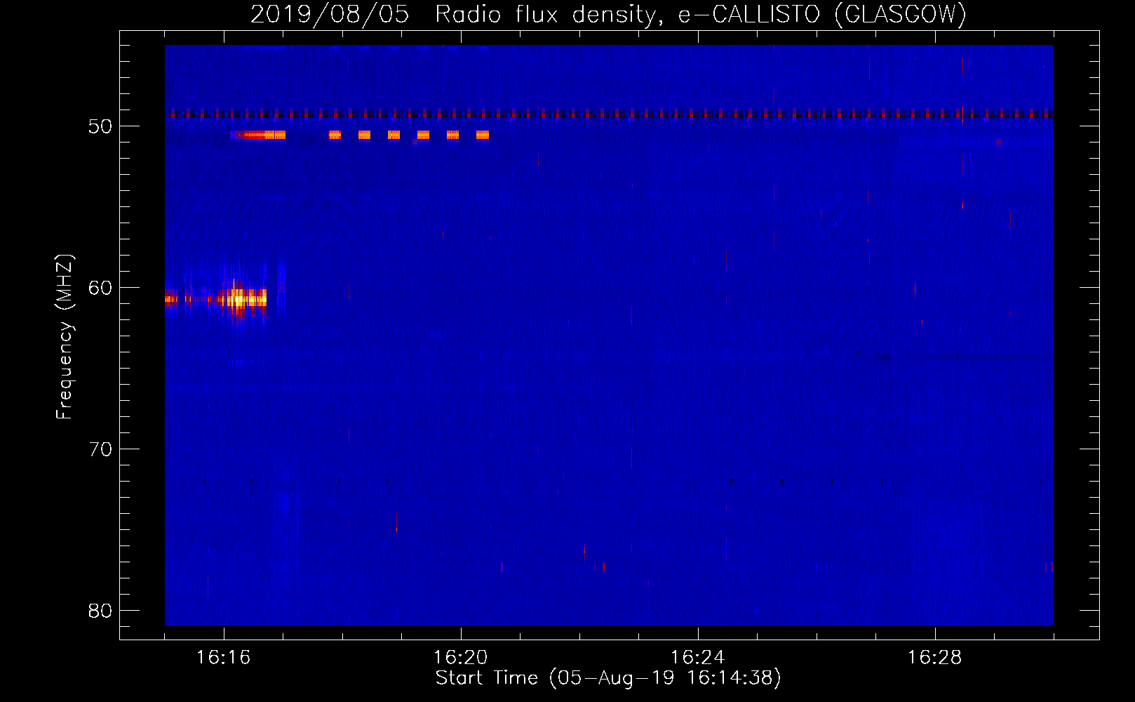Click the 'Start Time (05-Aug-19 16:14:38)' x-axis label
This screenshot has height=702, width=1135.
[608, 678]
